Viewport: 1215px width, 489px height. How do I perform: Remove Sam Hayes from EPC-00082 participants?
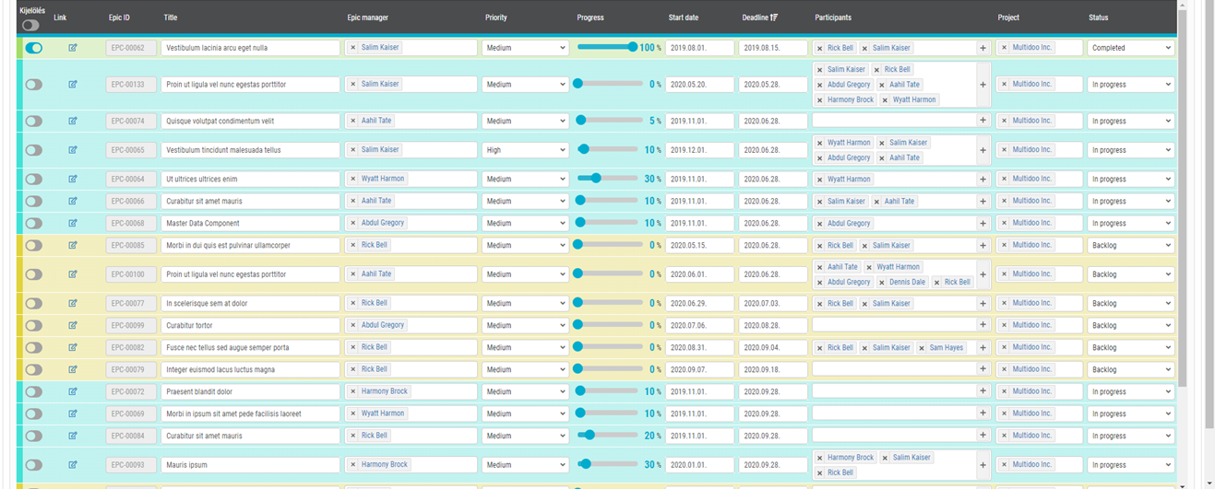coord(922,348)
